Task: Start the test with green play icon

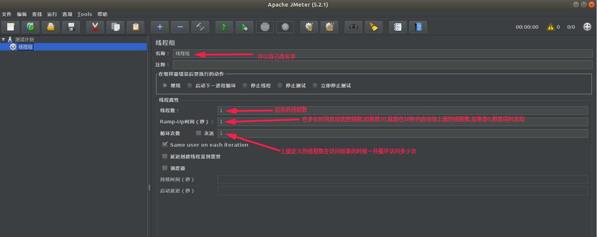Action: [224, 27]
